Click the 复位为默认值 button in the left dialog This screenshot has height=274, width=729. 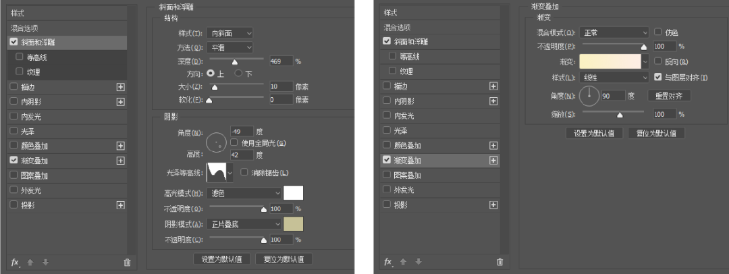283,258
